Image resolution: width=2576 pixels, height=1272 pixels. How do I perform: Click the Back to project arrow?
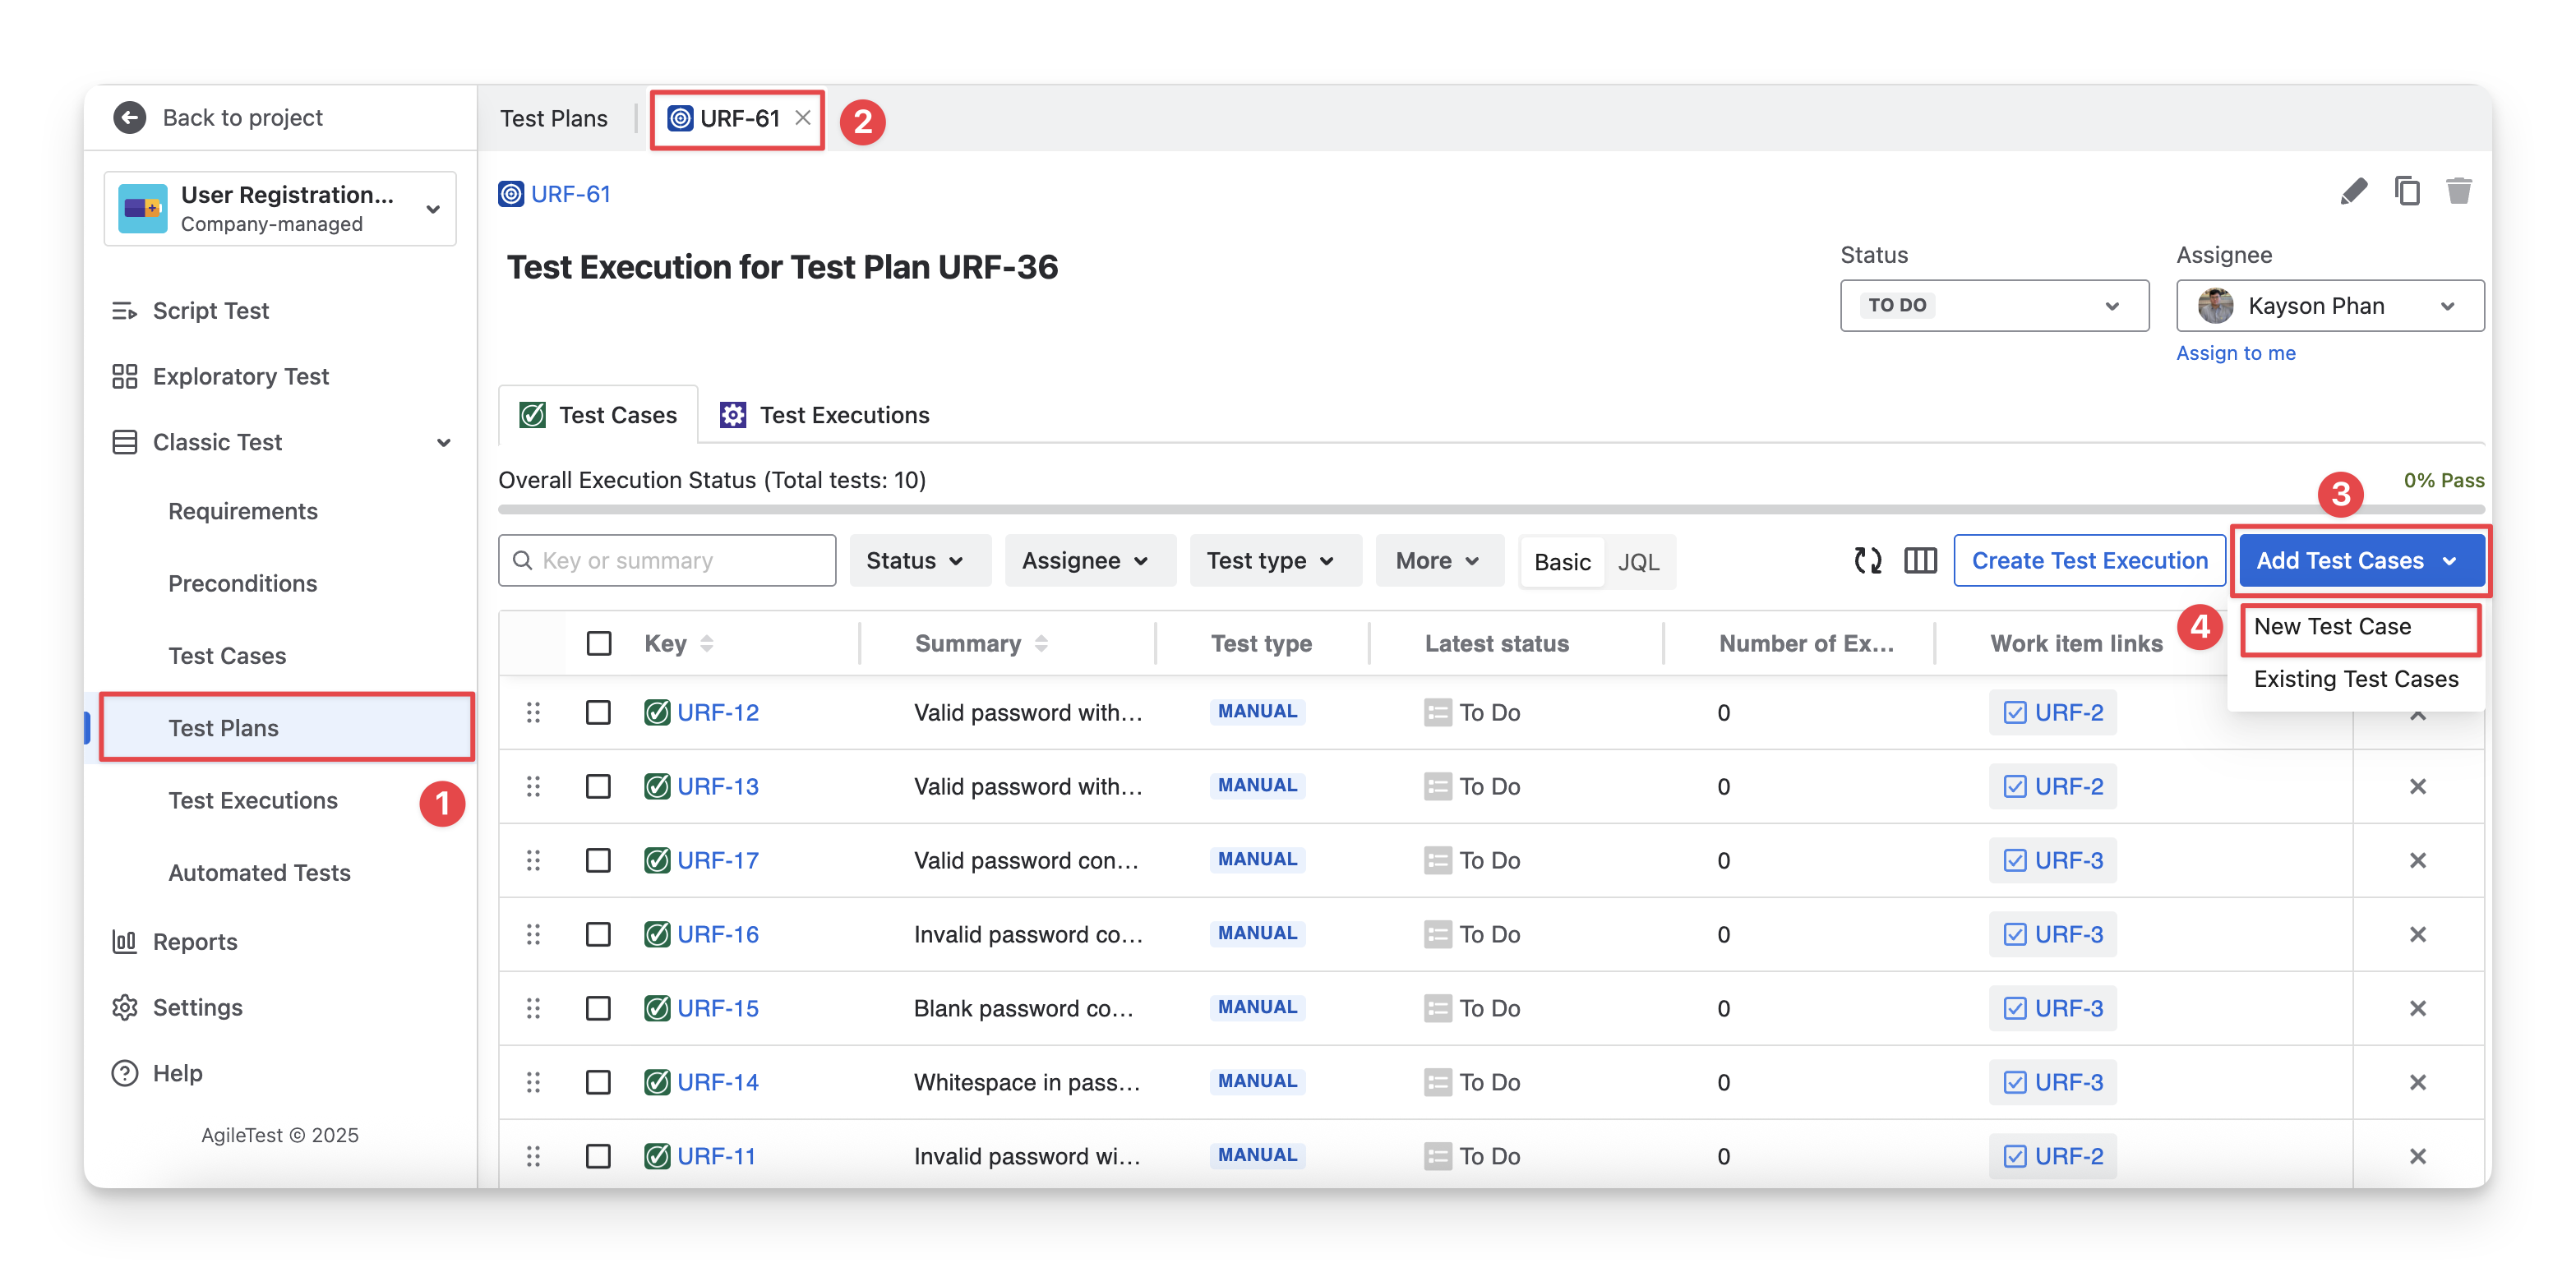point(130,118)
